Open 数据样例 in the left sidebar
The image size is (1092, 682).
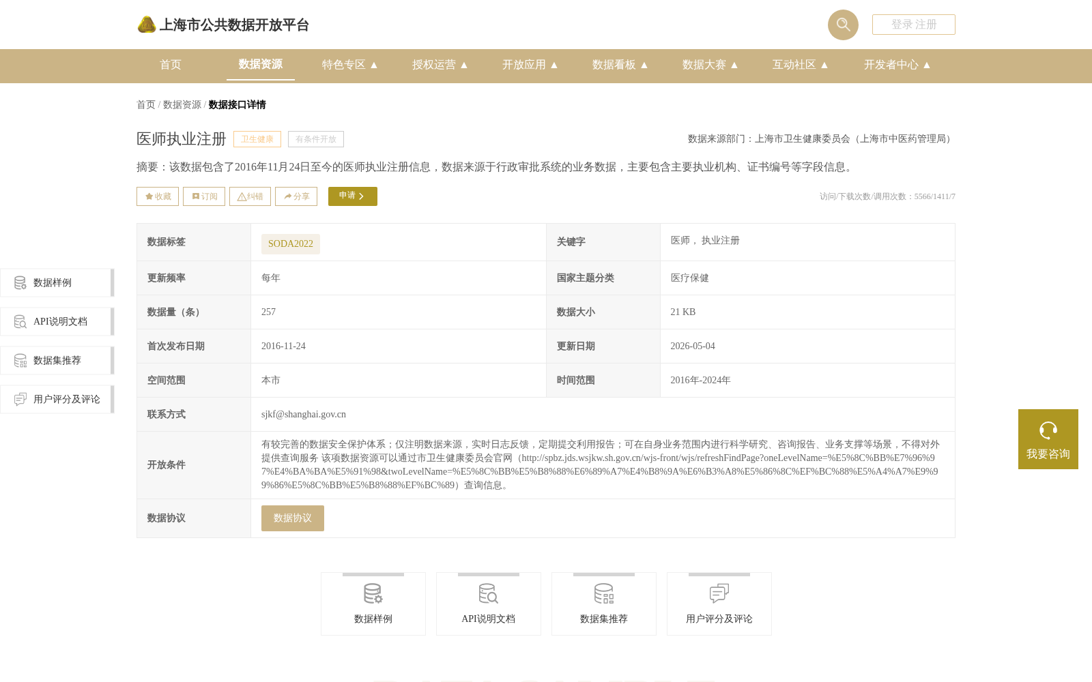point(57,282)
